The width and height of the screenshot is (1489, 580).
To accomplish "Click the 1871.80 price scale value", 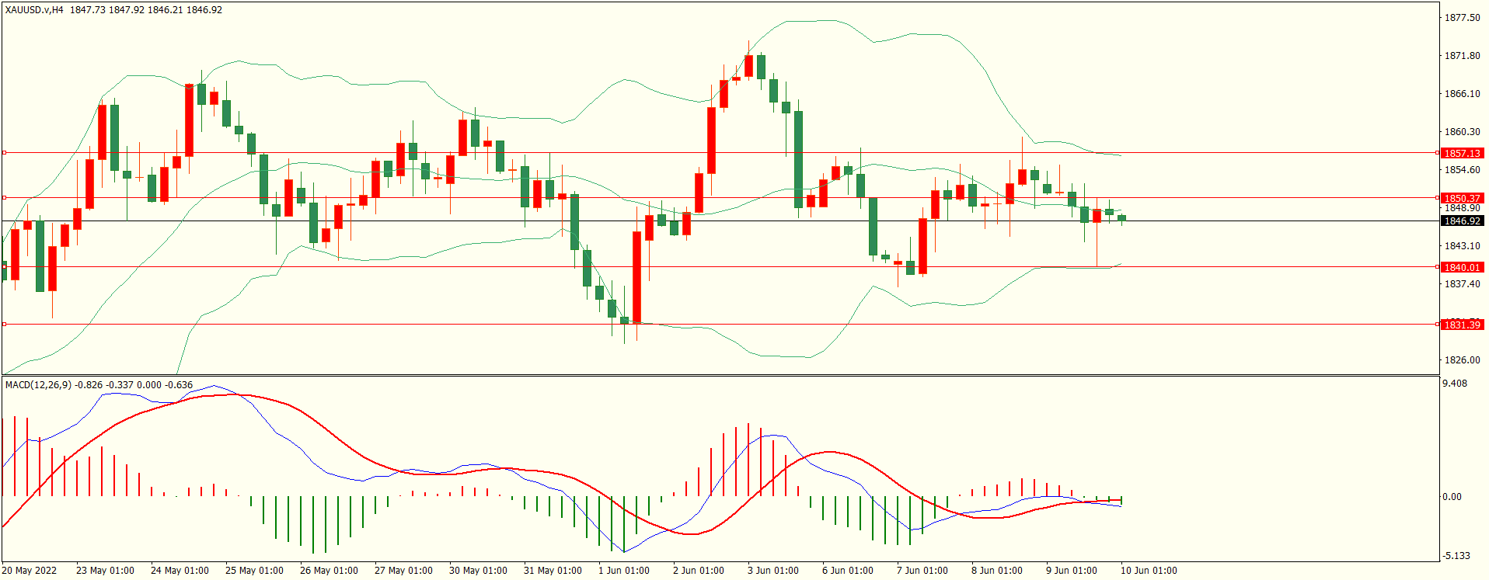I will click(x=1462, y=56).
